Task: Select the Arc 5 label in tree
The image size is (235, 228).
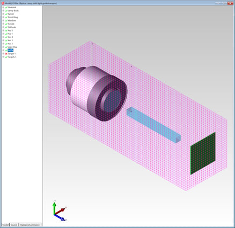Action: pyautogui.click(x=10, y=31)
